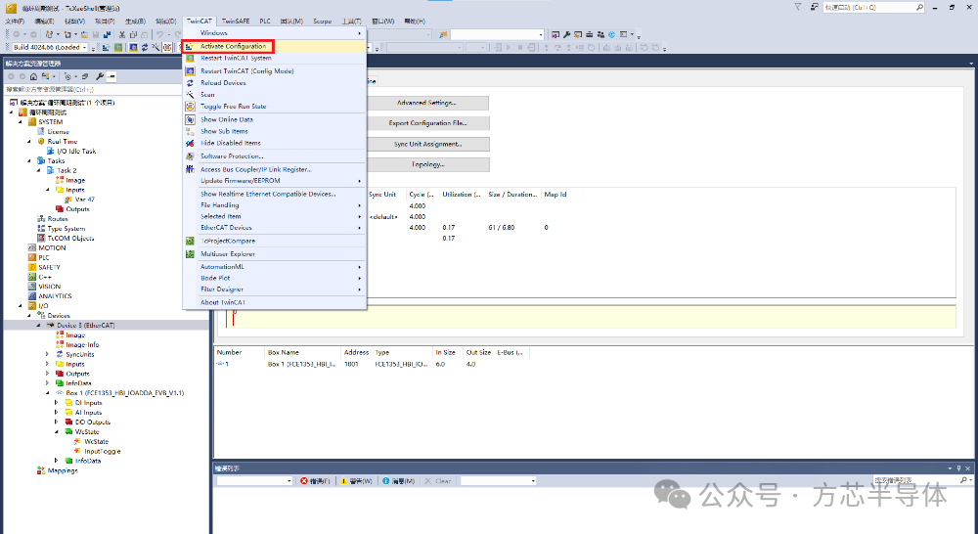This screenshot has height=534, width=978.
Task: Expand the SyncUnits node under Device 3
Action: coord(47,354)
